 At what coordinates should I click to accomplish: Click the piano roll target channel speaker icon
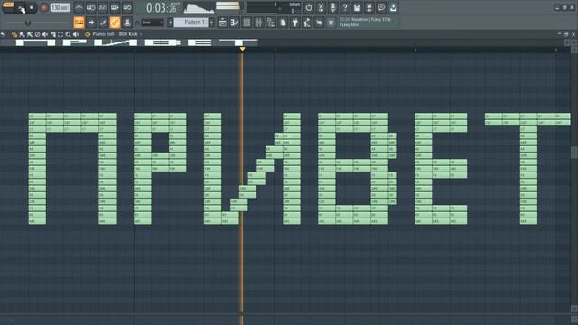[88, 34]
